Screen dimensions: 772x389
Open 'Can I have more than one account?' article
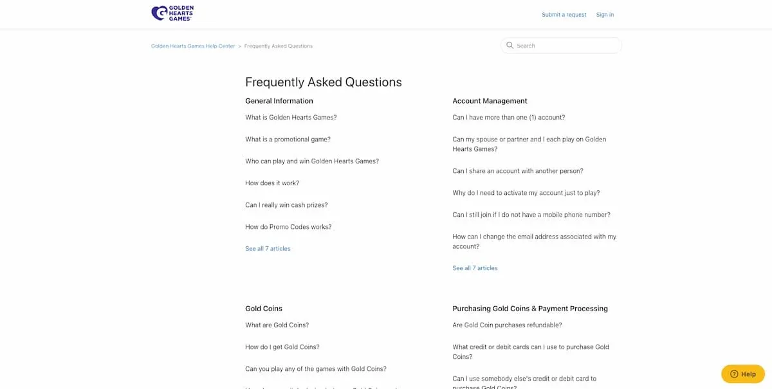tap(508, 117)
